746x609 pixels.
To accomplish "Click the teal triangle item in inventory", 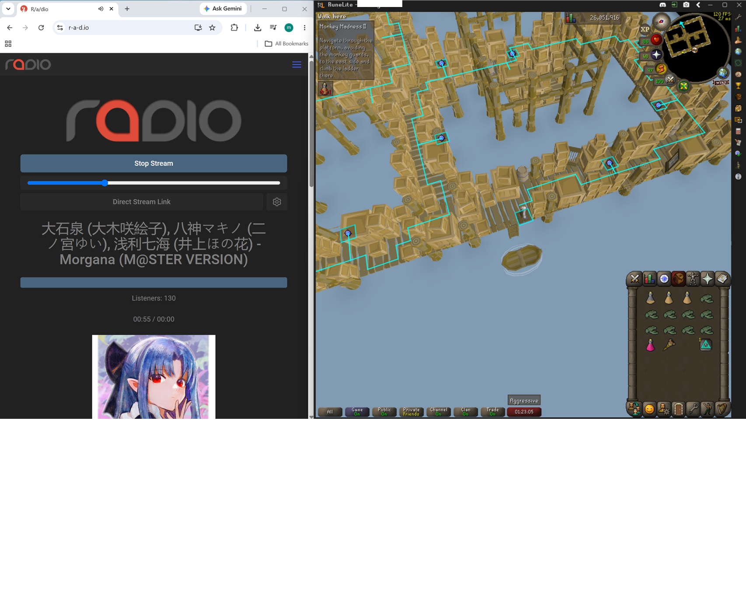I will (x=705, y=345).
